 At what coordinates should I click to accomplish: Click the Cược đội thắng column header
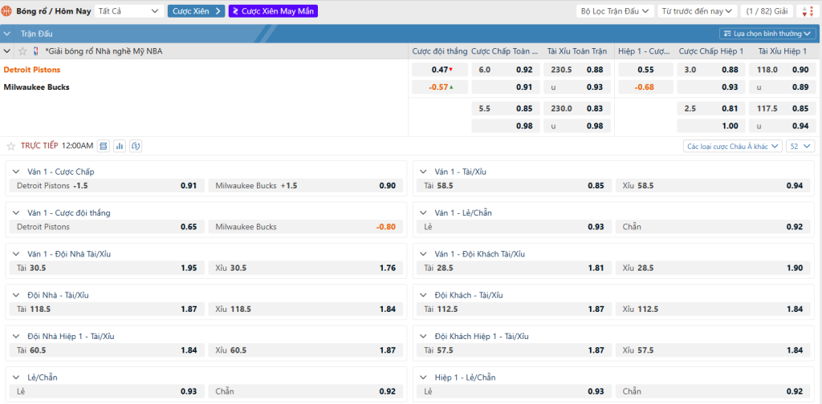point(439,51)
